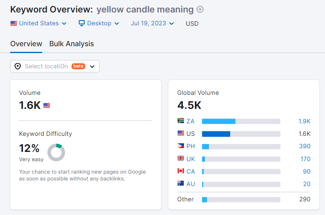Open the UK country link
Viewport: 325px width, 215px height.
click(x=190, y=159)
